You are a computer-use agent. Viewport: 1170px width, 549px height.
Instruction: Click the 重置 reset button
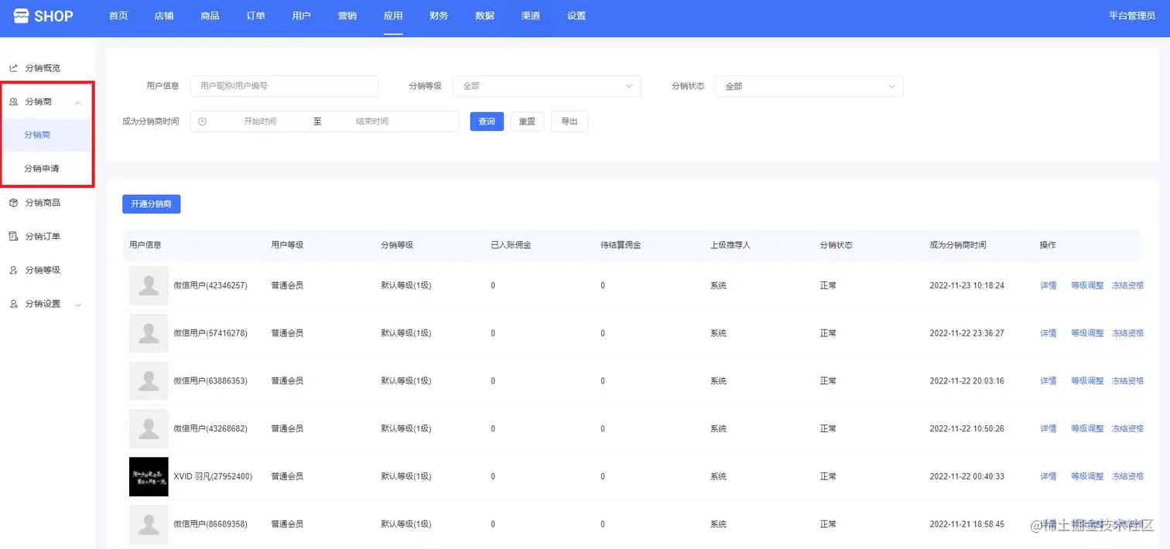(527, 121)
